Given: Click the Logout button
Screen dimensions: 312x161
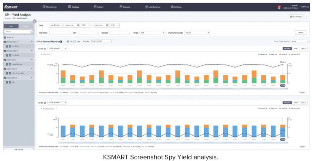Looking at the screenshot, I should tap(305, 7).
